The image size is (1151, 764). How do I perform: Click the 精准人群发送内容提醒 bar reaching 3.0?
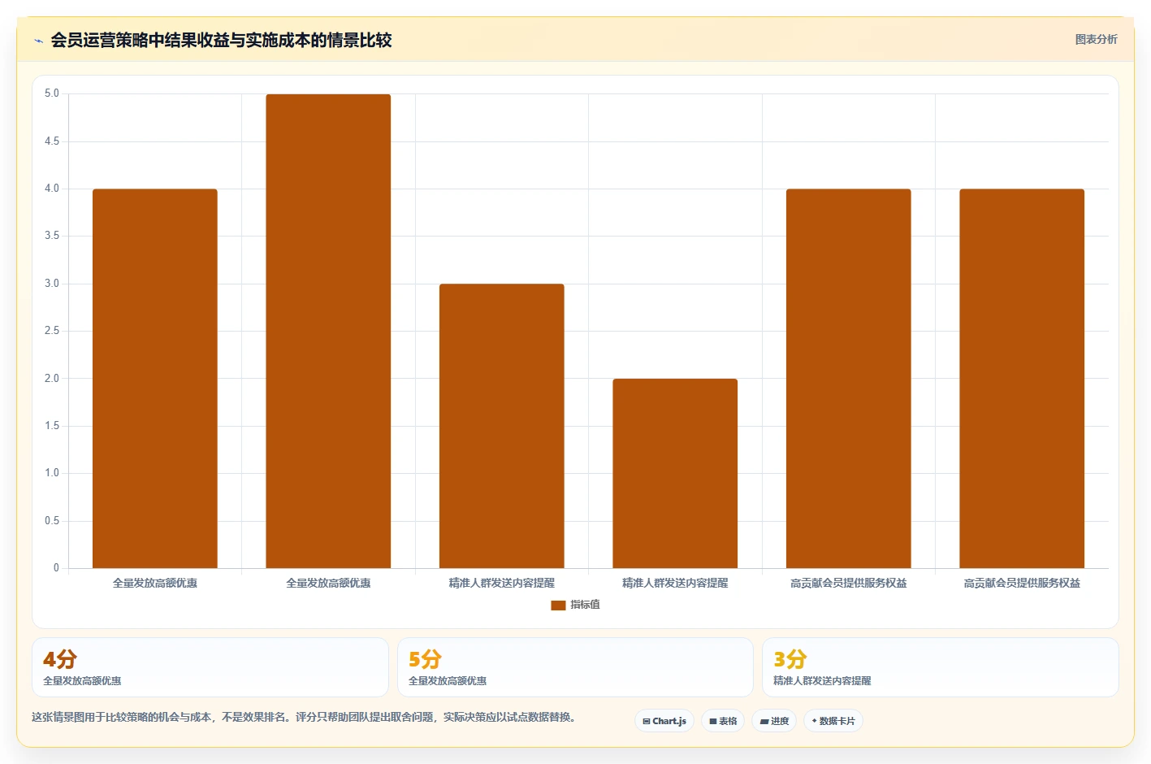point(502,426)
